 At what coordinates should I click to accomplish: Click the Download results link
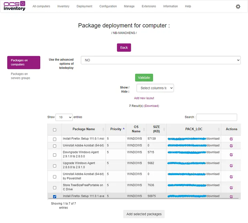click(152, 106)
